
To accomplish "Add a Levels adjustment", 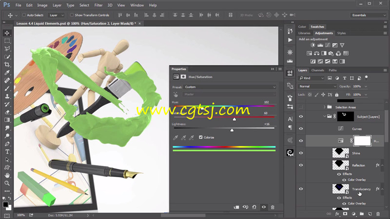I will coord(320,45).
